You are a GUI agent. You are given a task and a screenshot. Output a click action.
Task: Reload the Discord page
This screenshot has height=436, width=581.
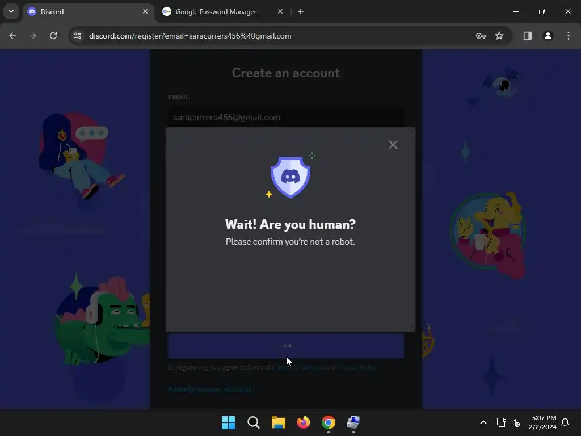click(x=53, y=36)
